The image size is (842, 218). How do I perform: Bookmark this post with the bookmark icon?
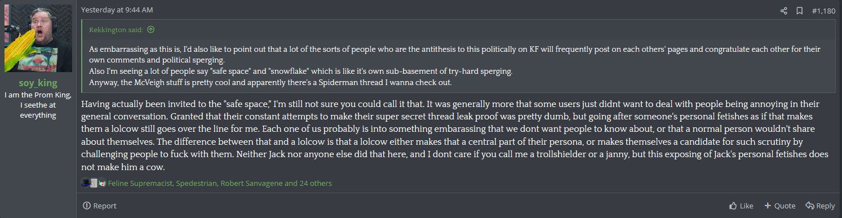[x=800, y=11]
